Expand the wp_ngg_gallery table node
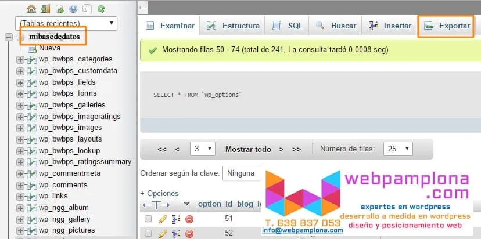 (x=20, y=220)
